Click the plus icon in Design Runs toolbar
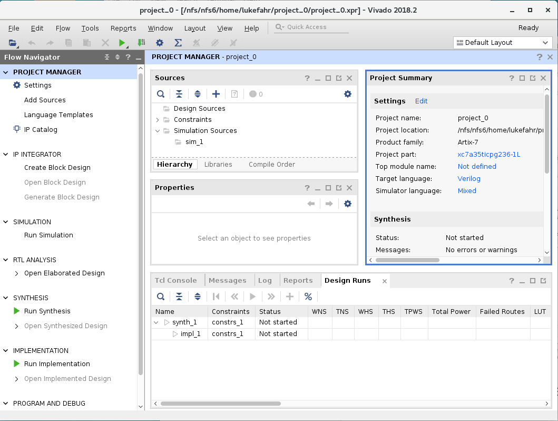558x421 pixels. [x=290, y=296]
